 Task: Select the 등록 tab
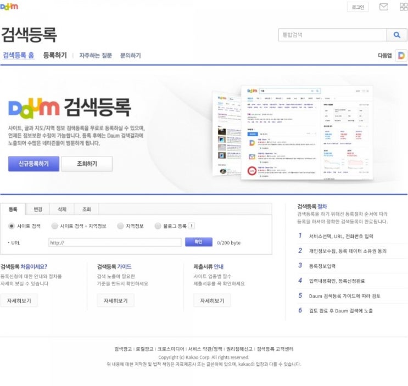(x=13, y=209)
